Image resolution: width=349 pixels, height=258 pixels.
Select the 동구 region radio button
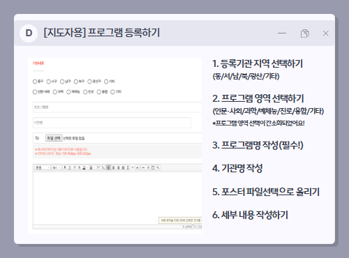[35, 82]
